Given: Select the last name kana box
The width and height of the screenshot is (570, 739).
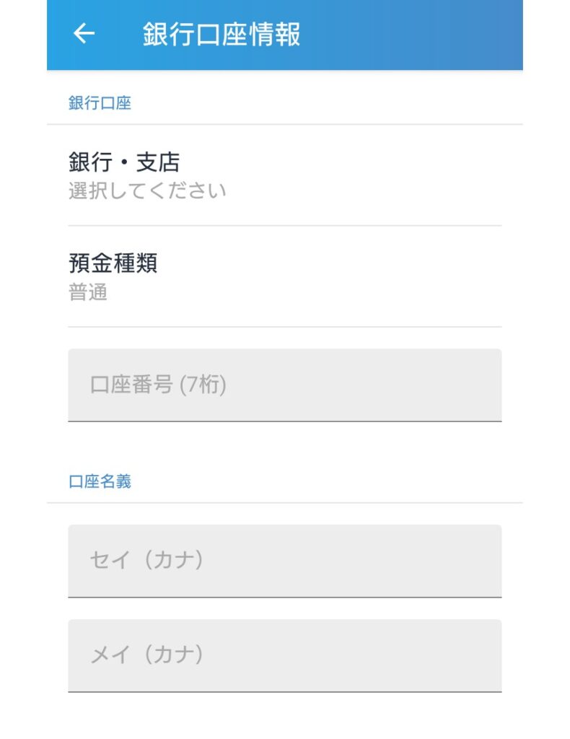Looking at the screenshot, I should (x=284, y=561).
